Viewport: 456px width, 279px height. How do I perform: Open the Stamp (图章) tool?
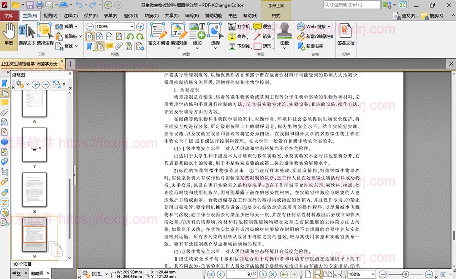pyautogui.click(x=284, y=36)
